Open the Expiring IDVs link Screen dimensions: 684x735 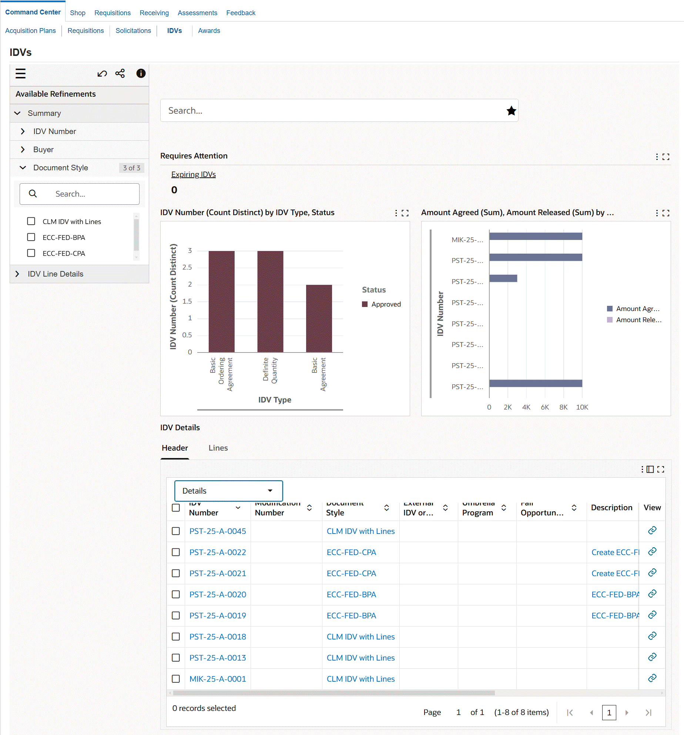(193, 174)
